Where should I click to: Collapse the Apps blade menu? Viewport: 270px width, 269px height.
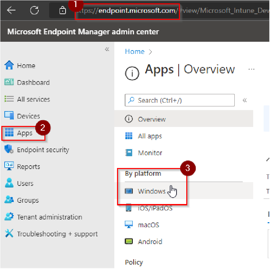pos(245,100)
